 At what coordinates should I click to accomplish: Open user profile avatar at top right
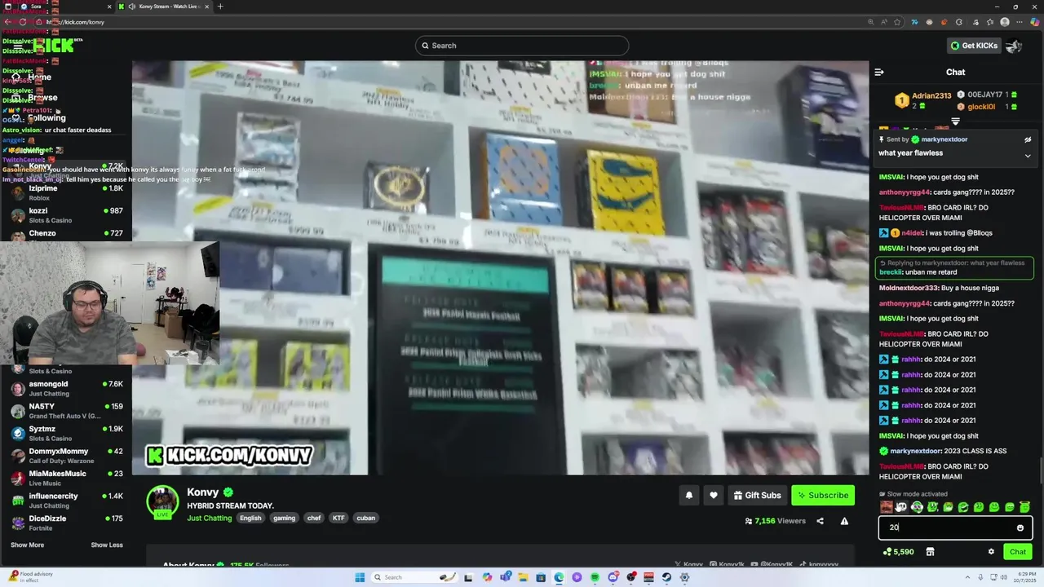1014,46
